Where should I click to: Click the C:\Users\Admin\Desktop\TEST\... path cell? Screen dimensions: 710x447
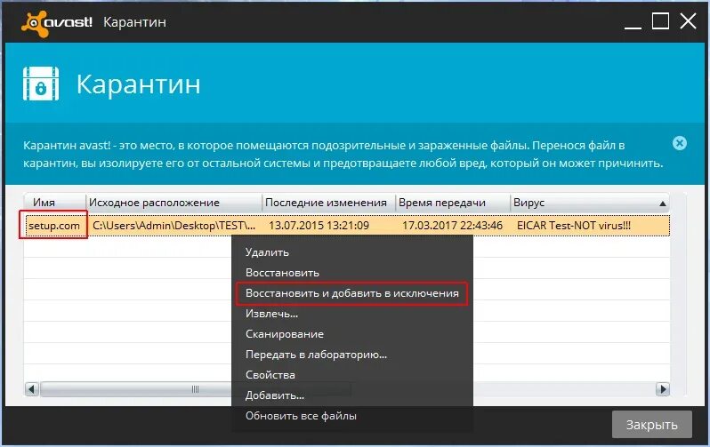point(173,226)
